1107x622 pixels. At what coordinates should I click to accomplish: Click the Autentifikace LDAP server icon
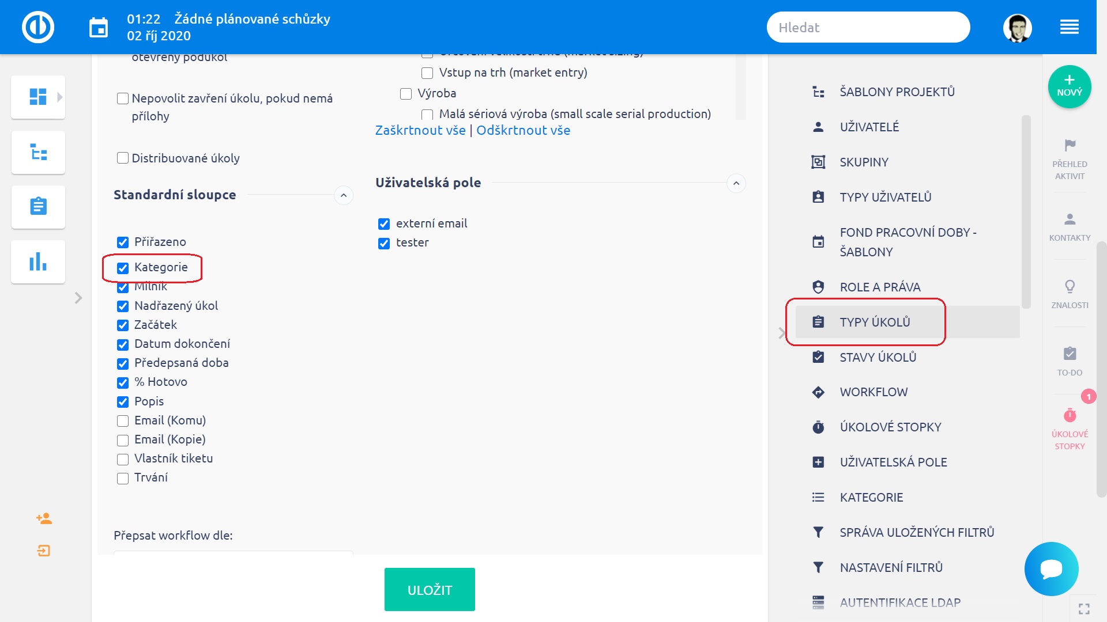coord(818,602)
